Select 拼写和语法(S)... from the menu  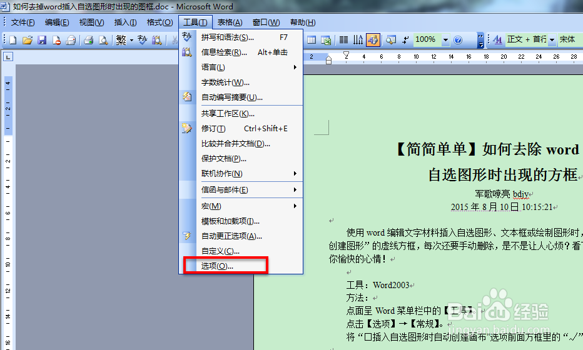(241, 37)
